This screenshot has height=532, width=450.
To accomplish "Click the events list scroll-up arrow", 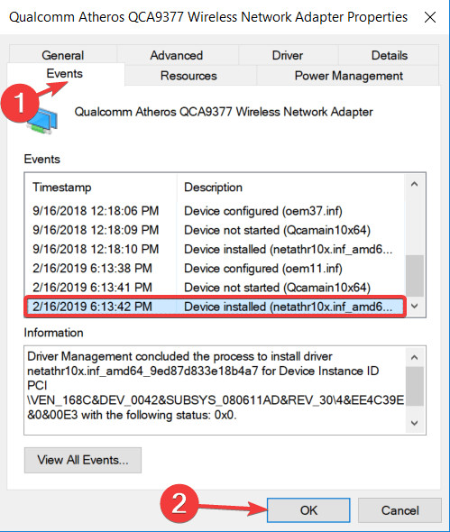I will pyautogui.click(x=414, y=184).
